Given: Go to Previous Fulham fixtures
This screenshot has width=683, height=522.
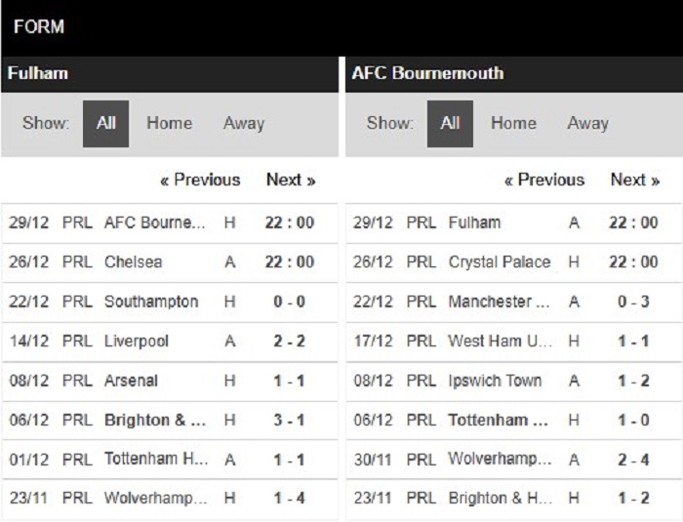Looking at the screenshot, I should pos(200,180).
